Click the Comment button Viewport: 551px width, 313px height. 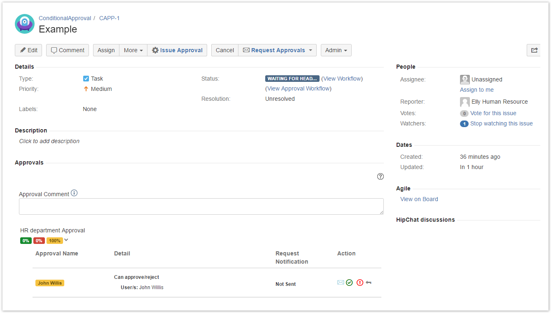click(67, 50)
